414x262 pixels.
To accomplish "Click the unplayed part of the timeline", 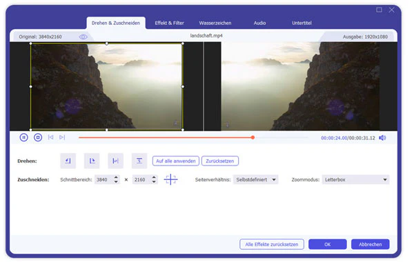I will [x=282, y=137].
